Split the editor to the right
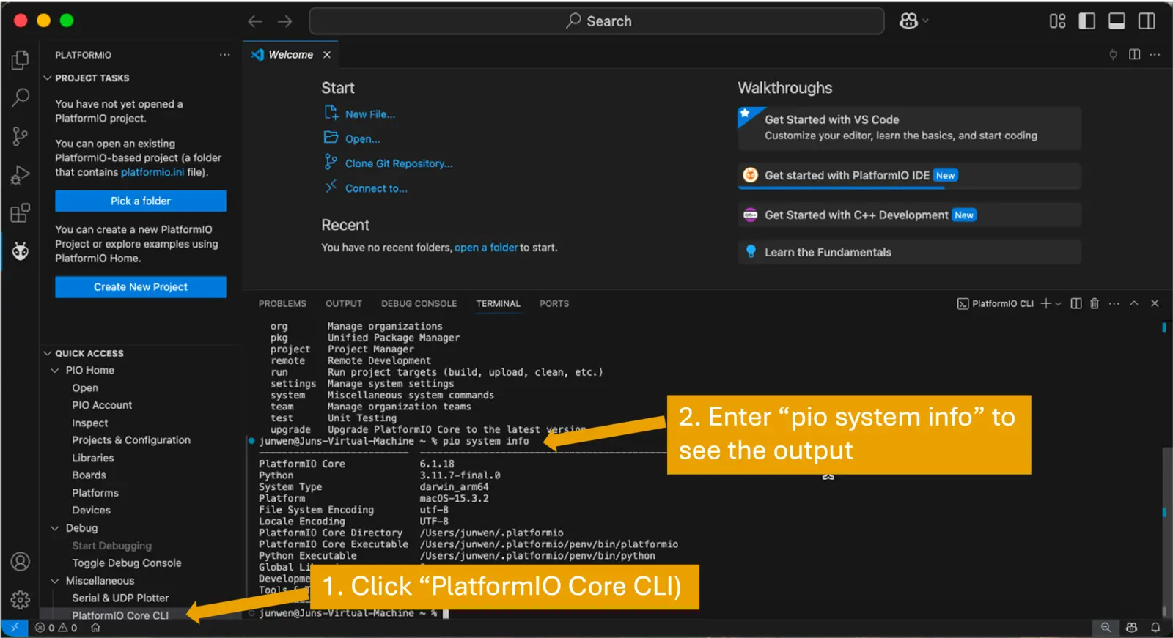This screenshot has height=638, width=1173. [x=1135, y=55]
